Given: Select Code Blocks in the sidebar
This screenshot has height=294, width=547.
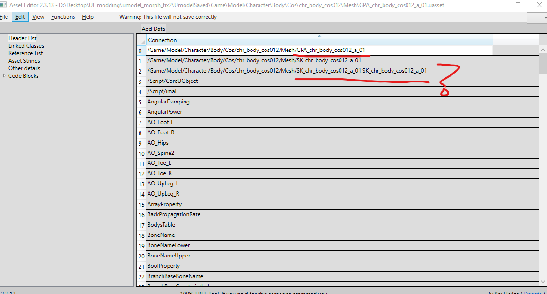Looking at the screenshot, I should tap(23, 76).
